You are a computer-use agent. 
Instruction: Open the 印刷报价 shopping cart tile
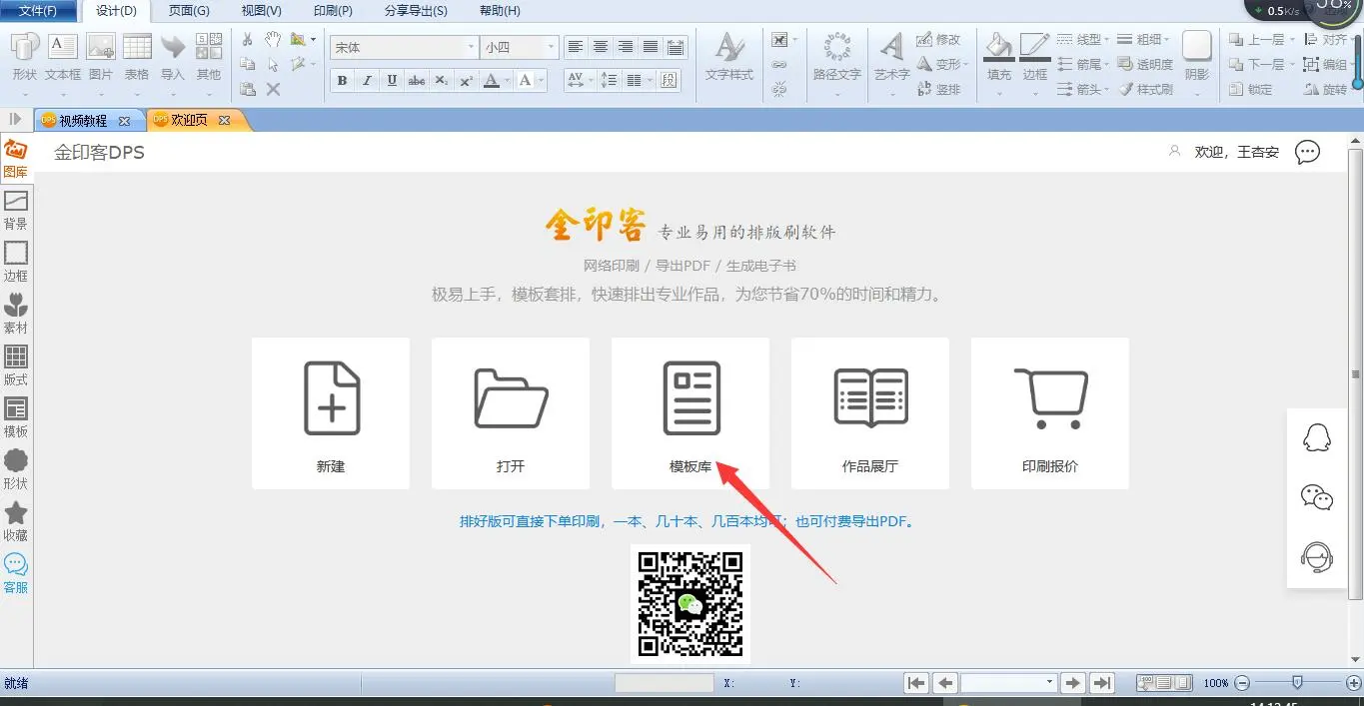pos(1050,412)
